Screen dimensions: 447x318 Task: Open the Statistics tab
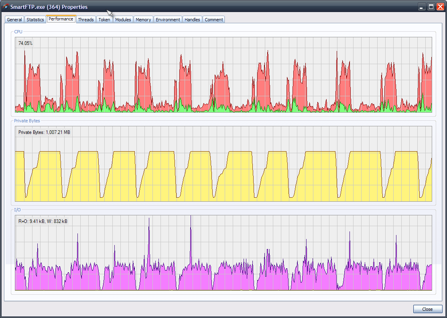coord(35,20)
